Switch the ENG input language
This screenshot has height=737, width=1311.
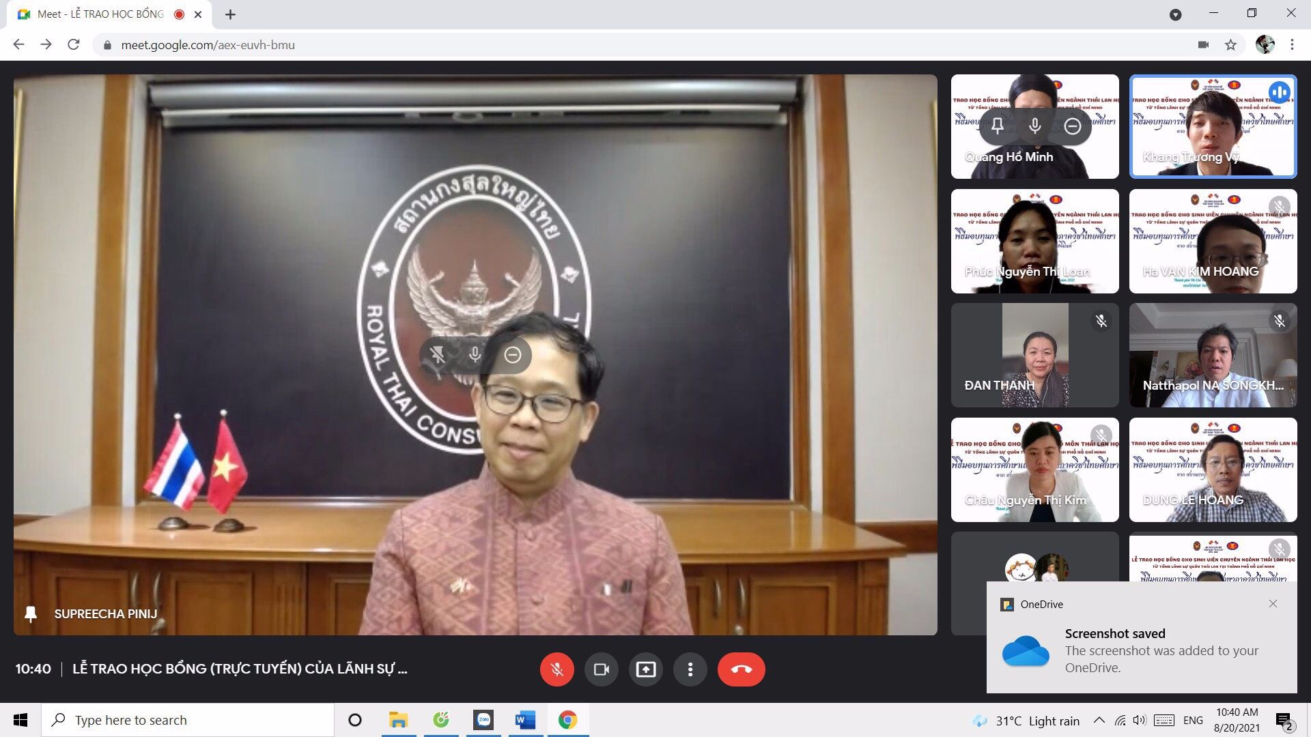tap(1193, 721)
